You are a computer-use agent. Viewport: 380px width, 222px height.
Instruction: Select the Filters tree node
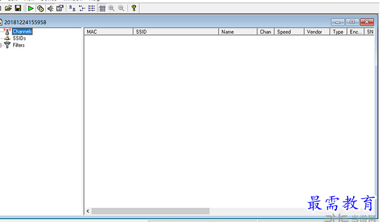tap(19, 45)
